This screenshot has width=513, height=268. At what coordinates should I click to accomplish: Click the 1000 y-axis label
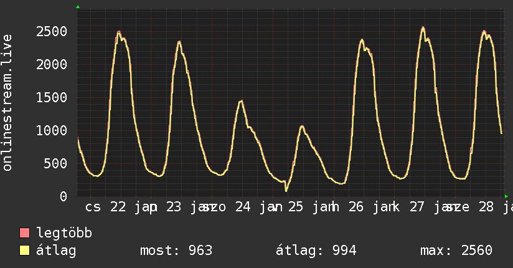pos(52,131)
